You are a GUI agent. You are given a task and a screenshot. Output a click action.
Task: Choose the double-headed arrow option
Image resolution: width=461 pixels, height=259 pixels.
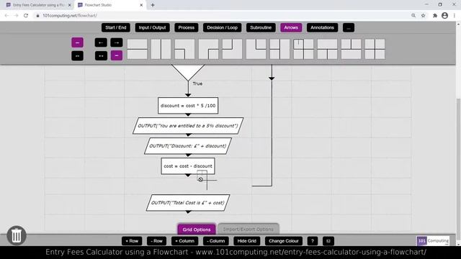101,55
